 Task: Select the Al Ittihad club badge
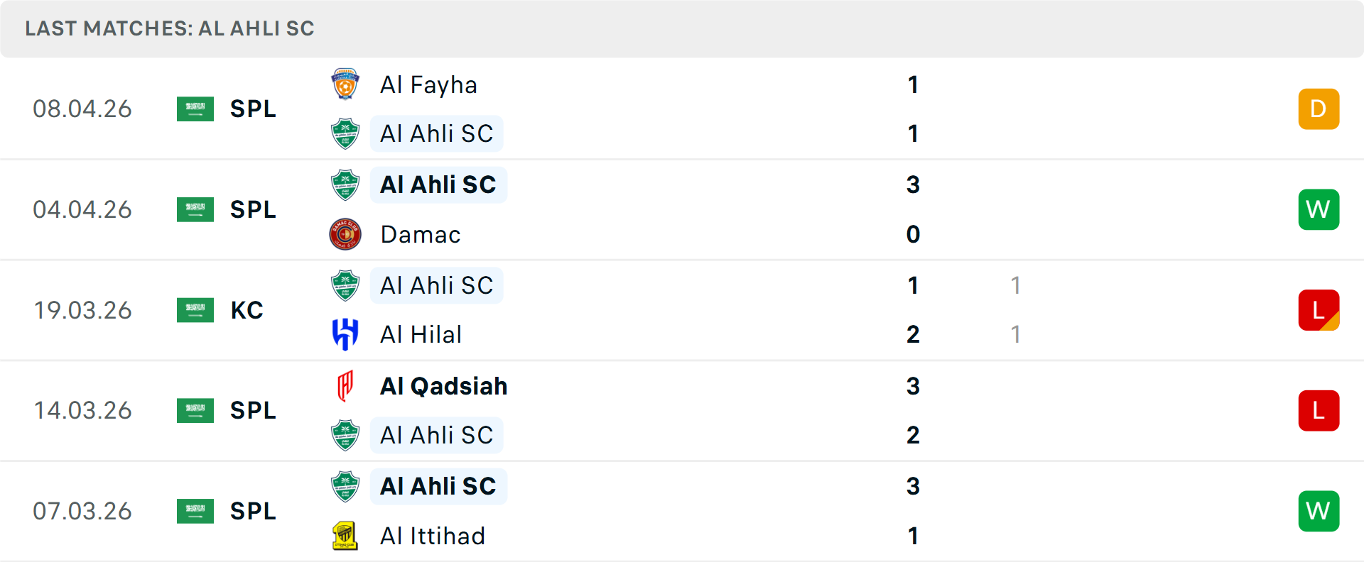(346, 536)
